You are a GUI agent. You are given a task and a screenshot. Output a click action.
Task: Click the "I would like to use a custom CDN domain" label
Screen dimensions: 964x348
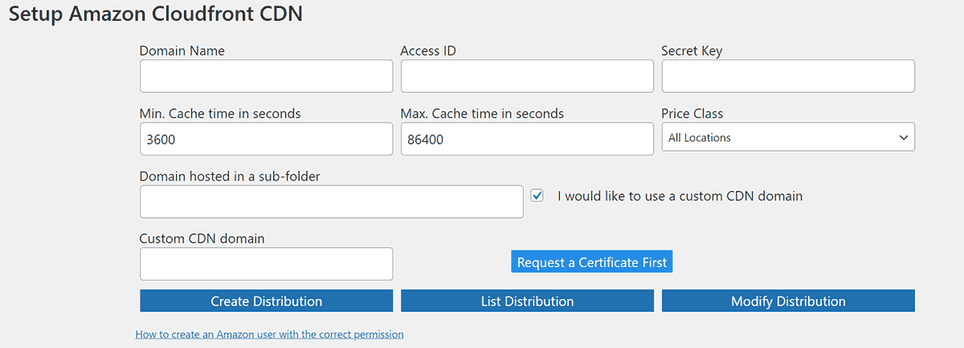pyautogui.click(x=680, y=196)
